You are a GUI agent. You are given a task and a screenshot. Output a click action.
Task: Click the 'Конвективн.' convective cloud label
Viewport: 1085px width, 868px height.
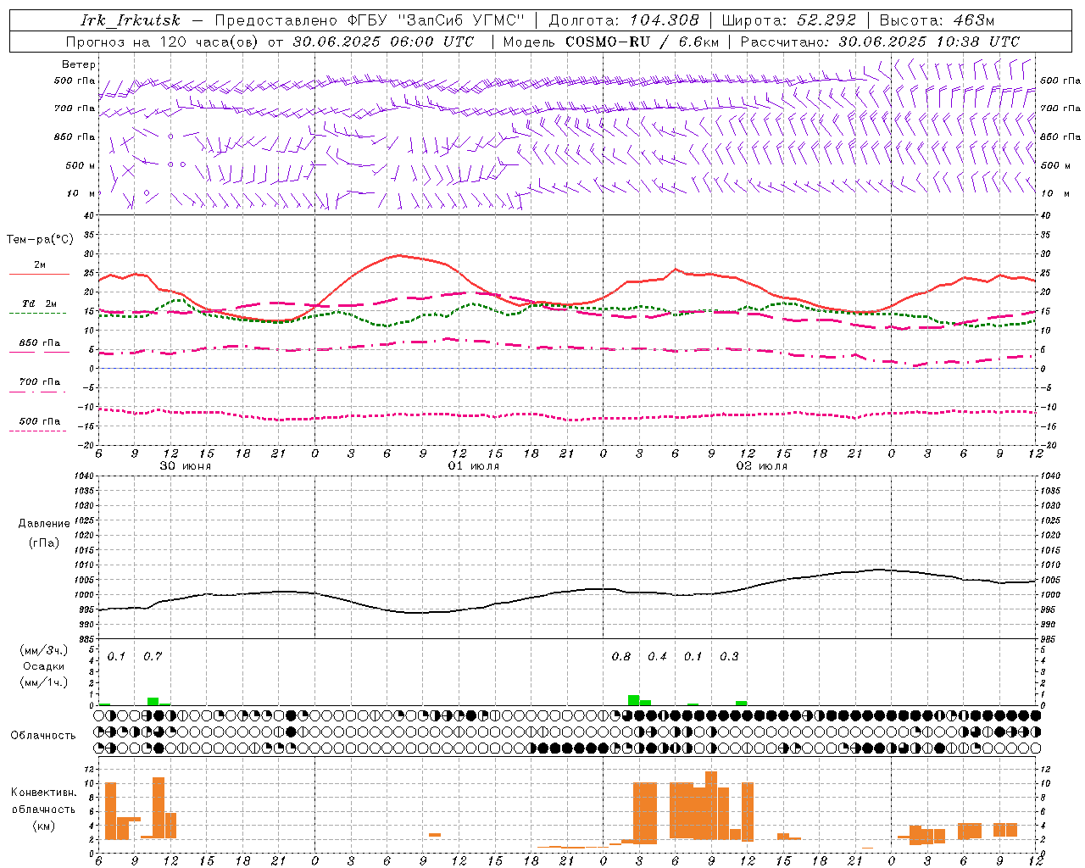click(43, 793)
